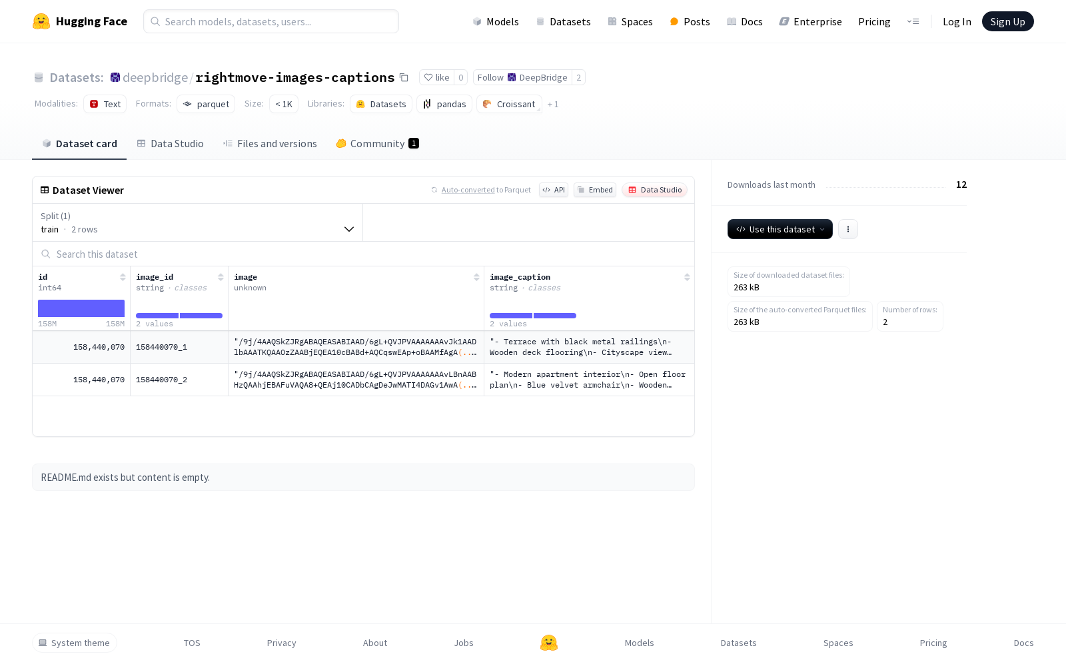Click the Hugging Face logo icon
Viewport: 1066px width, 666px height.
[x=41, y=21]
